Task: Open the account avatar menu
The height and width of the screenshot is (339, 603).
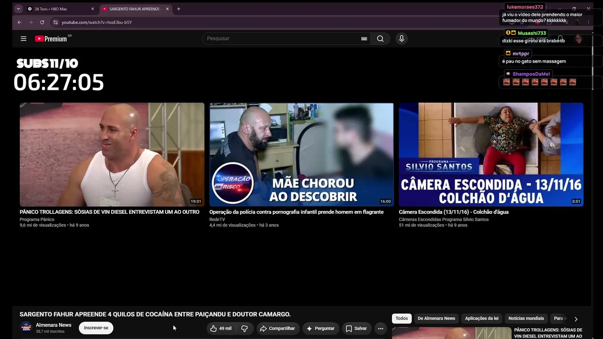Action: tap(579, 39)
